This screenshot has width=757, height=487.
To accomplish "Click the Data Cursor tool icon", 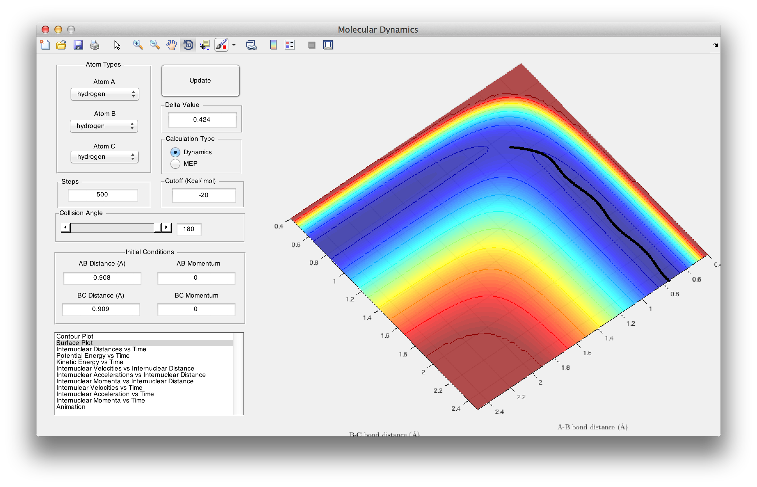I will tap(204, 45).
